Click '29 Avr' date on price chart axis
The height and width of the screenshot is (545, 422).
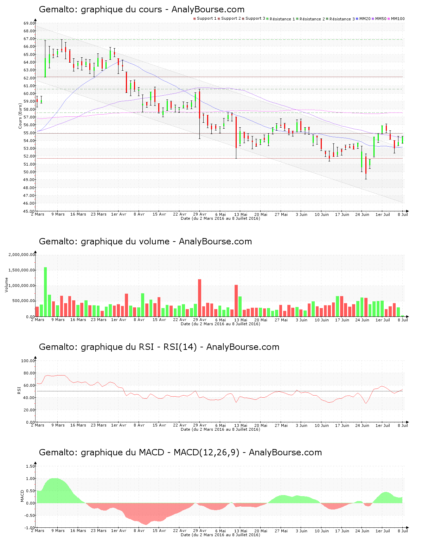[200, 214]
